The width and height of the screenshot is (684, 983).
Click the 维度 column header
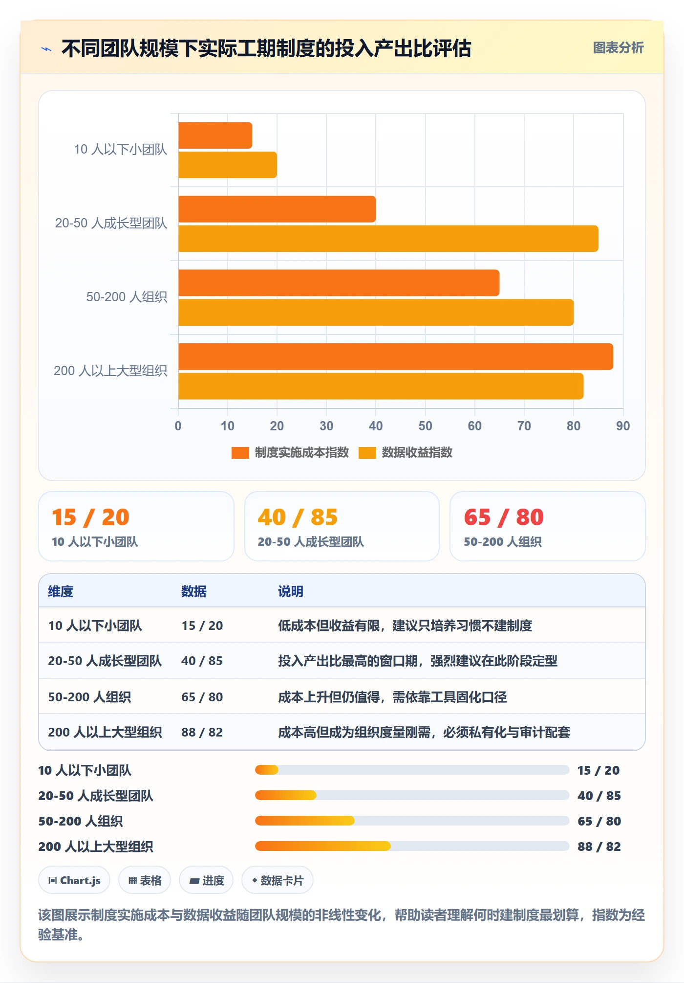61,591
